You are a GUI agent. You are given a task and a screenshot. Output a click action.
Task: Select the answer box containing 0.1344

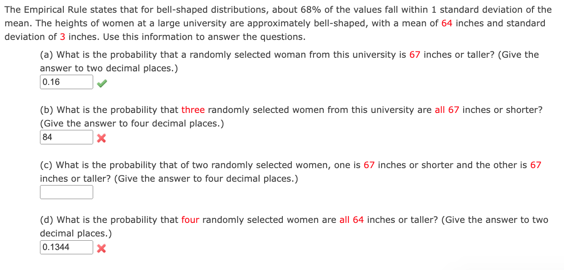66,247
